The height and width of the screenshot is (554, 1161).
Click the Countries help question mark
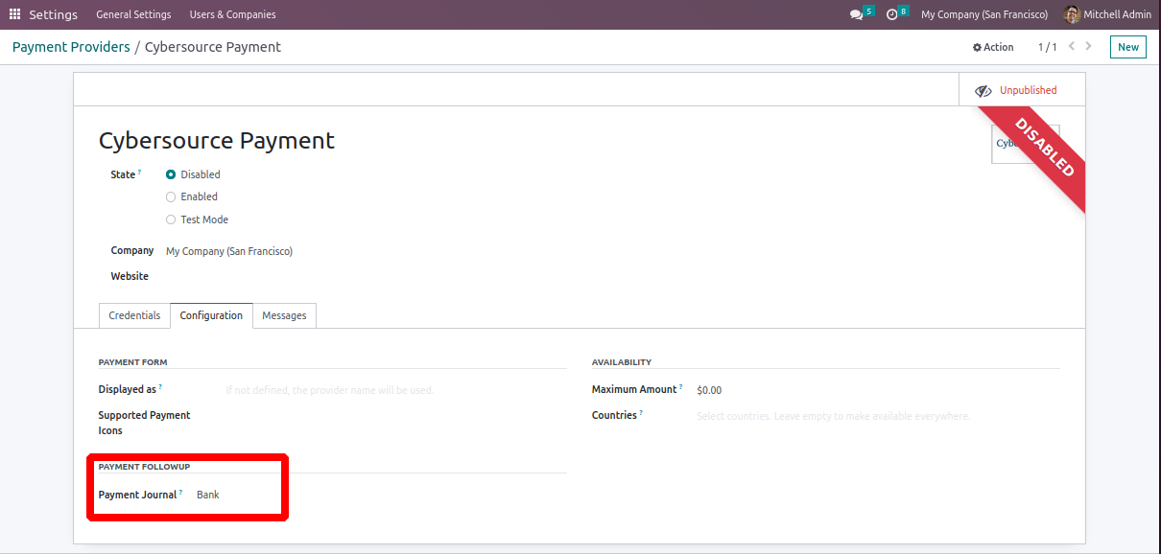pyautogui.click(x=641, y=413)
